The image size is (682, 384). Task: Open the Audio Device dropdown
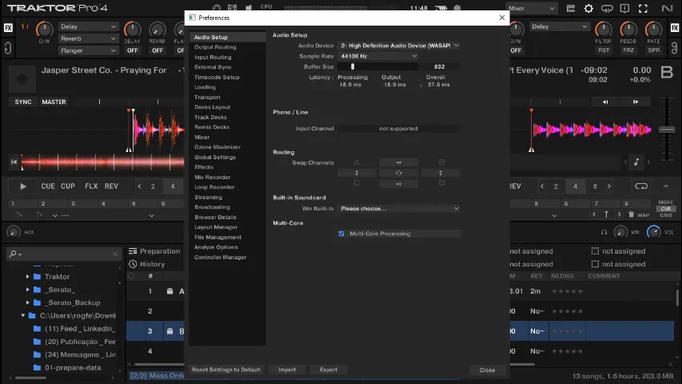point(399,46)
